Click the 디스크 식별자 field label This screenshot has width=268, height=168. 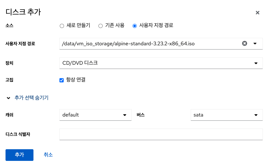18,134
